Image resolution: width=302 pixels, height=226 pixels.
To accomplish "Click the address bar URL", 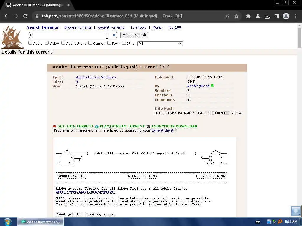I will pyautogui.click(x=112, y=16).
